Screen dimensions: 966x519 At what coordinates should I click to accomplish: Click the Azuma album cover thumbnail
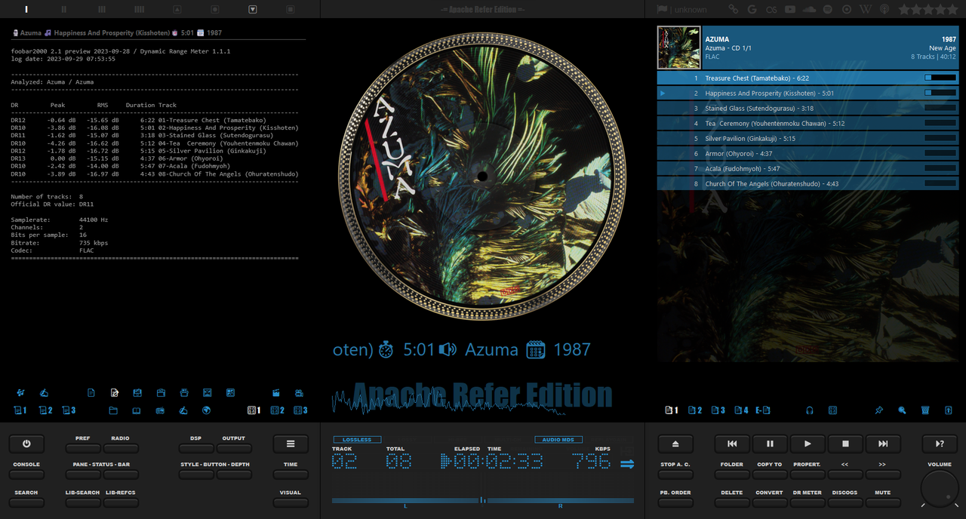[x=678, y=48]
